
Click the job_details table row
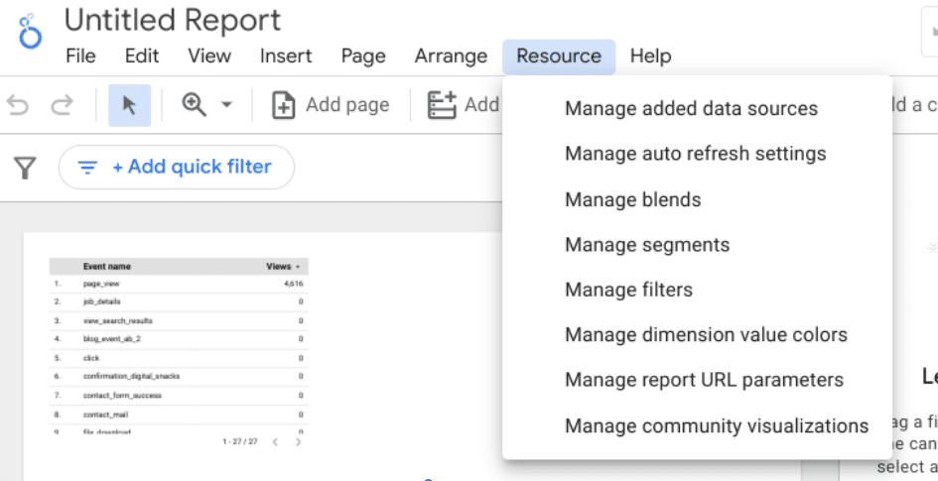pos(179,302)
